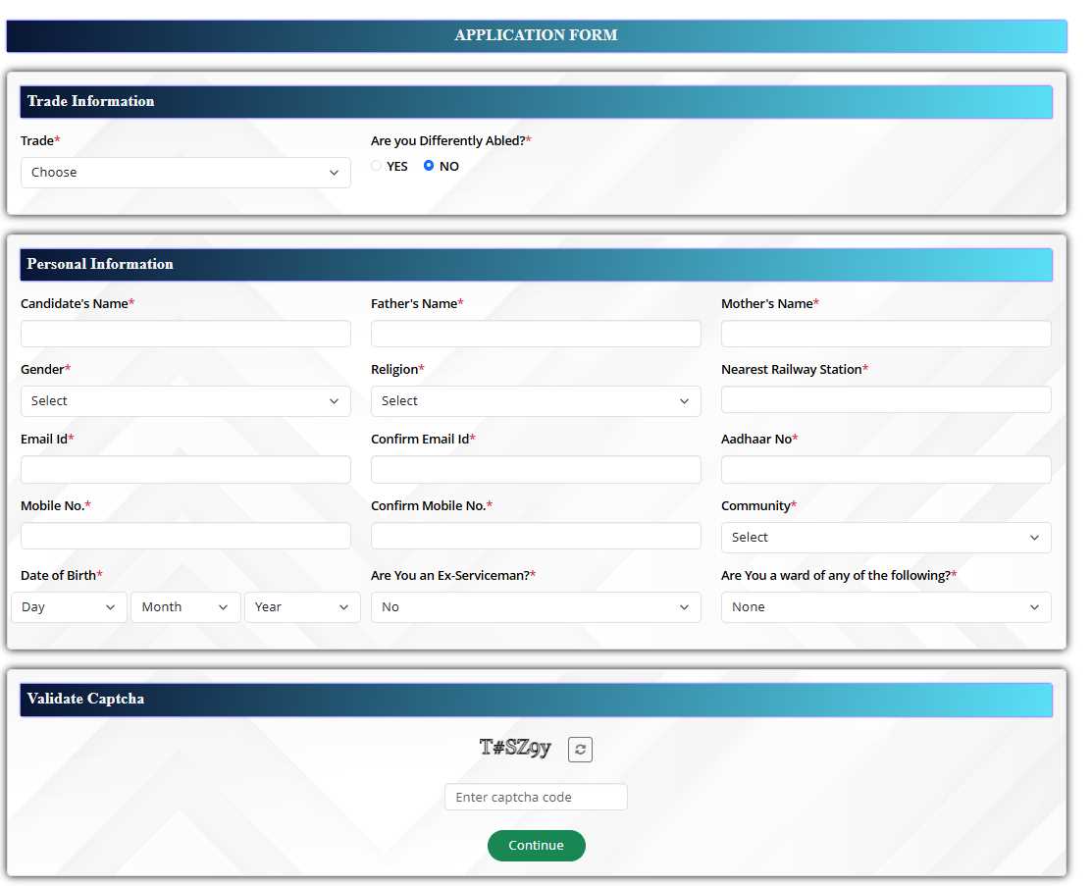Expand the Gender dropdown
The width and height of the screenshot is (1092, 886).
185,401
